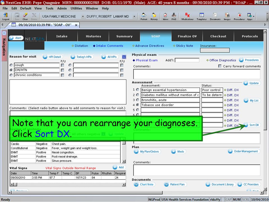Click the CC Providers button
Viewport: 269px width, 202px height.
tap(249, 185)
